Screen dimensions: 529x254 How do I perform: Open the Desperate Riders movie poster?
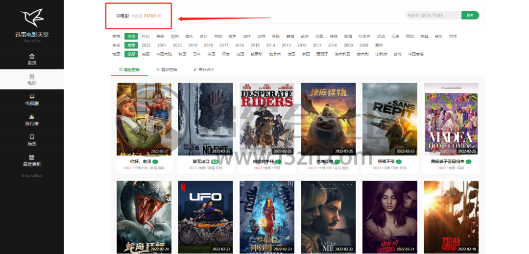click(267, 119)
